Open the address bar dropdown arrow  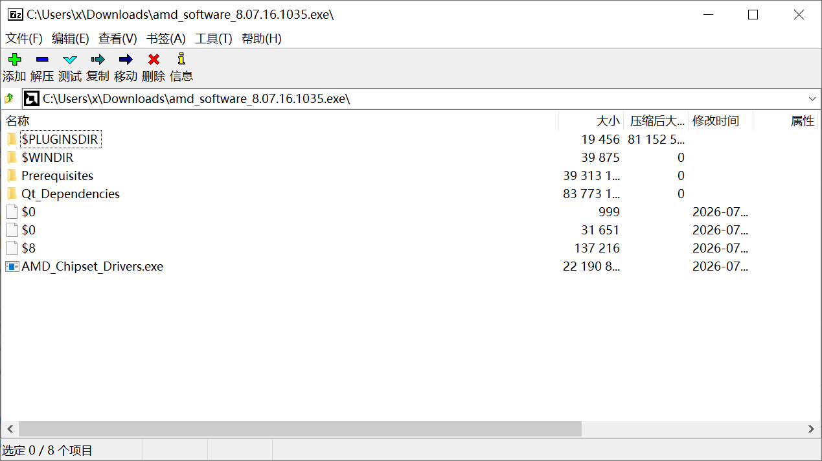812,98
